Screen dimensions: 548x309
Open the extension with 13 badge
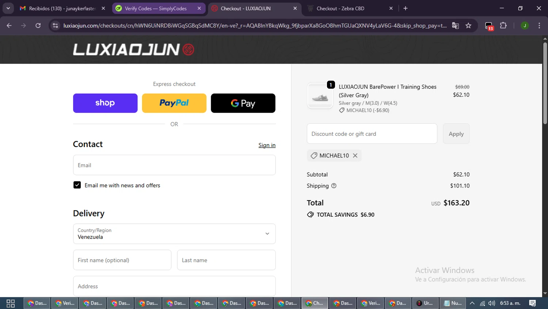[x=489, y=26]
